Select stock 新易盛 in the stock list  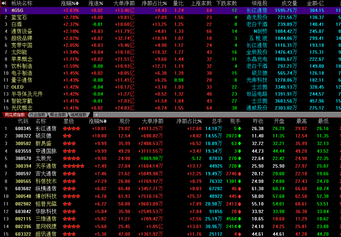click(x=171, y=143)
